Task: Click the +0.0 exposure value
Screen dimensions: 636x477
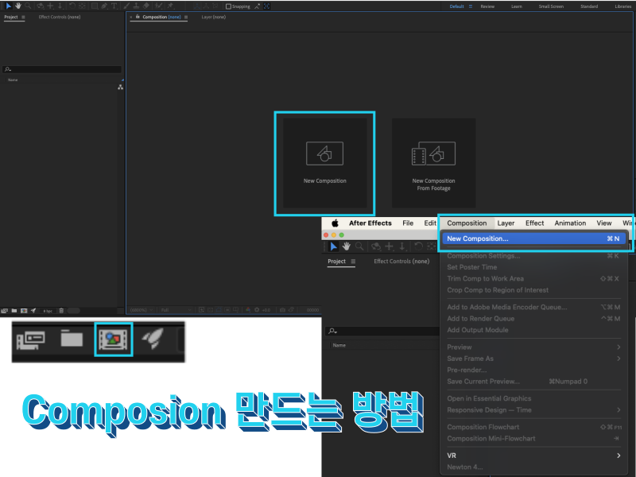Action: pyautogui.click(x=266, y=310)
